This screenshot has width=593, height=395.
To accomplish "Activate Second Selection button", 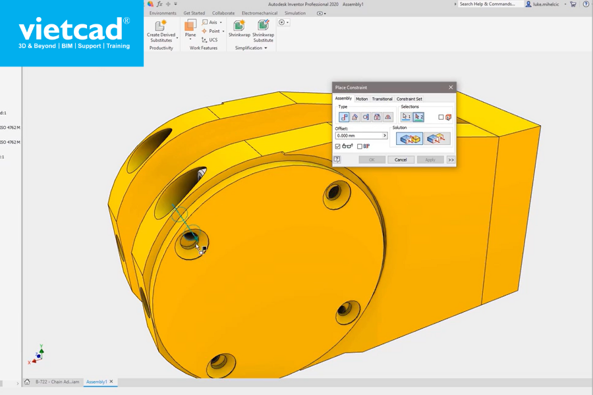I will (x=418, y=117).
